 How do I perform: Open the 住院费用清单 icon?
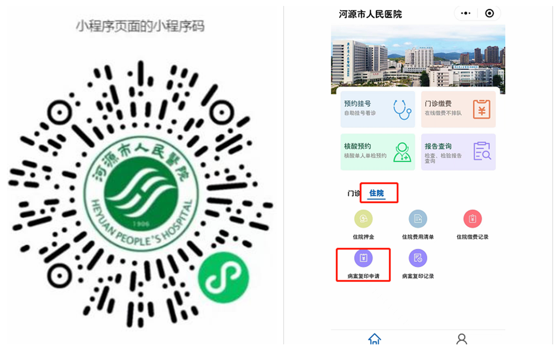click(418, 219)
